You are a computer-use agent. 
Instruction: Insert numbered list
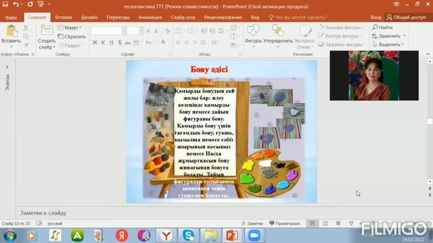[191, 30]
